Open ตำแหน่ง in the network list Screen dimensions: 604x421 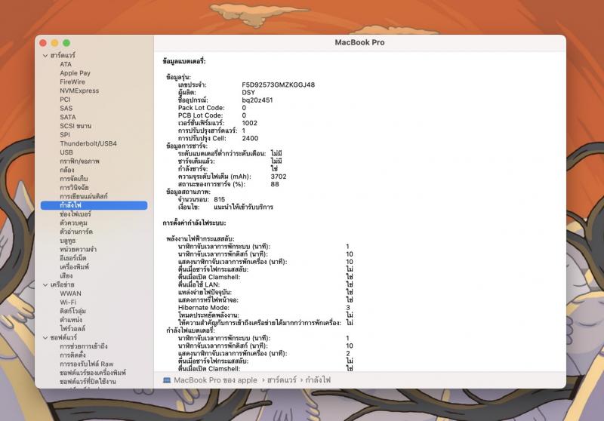pos(70,320)
